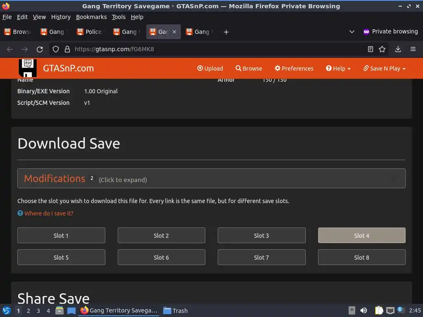Open the Upload page
This screenshot has width=423, height=317.
210,69
